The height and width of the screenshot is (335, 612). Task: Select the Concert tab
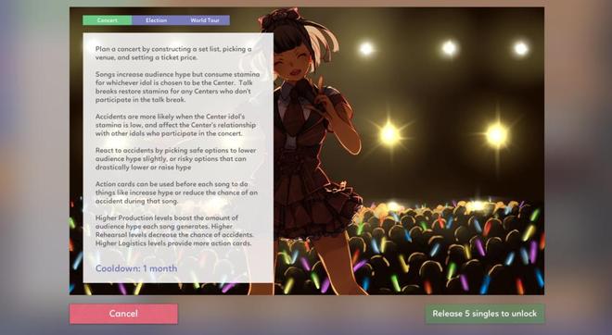click(x=107, y=20)
